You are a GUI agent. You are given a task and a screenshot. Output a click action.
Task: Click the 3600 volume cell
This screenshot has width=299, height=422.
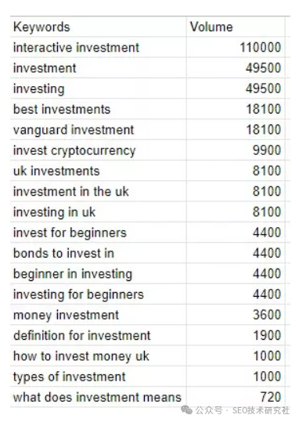[236, 315]
